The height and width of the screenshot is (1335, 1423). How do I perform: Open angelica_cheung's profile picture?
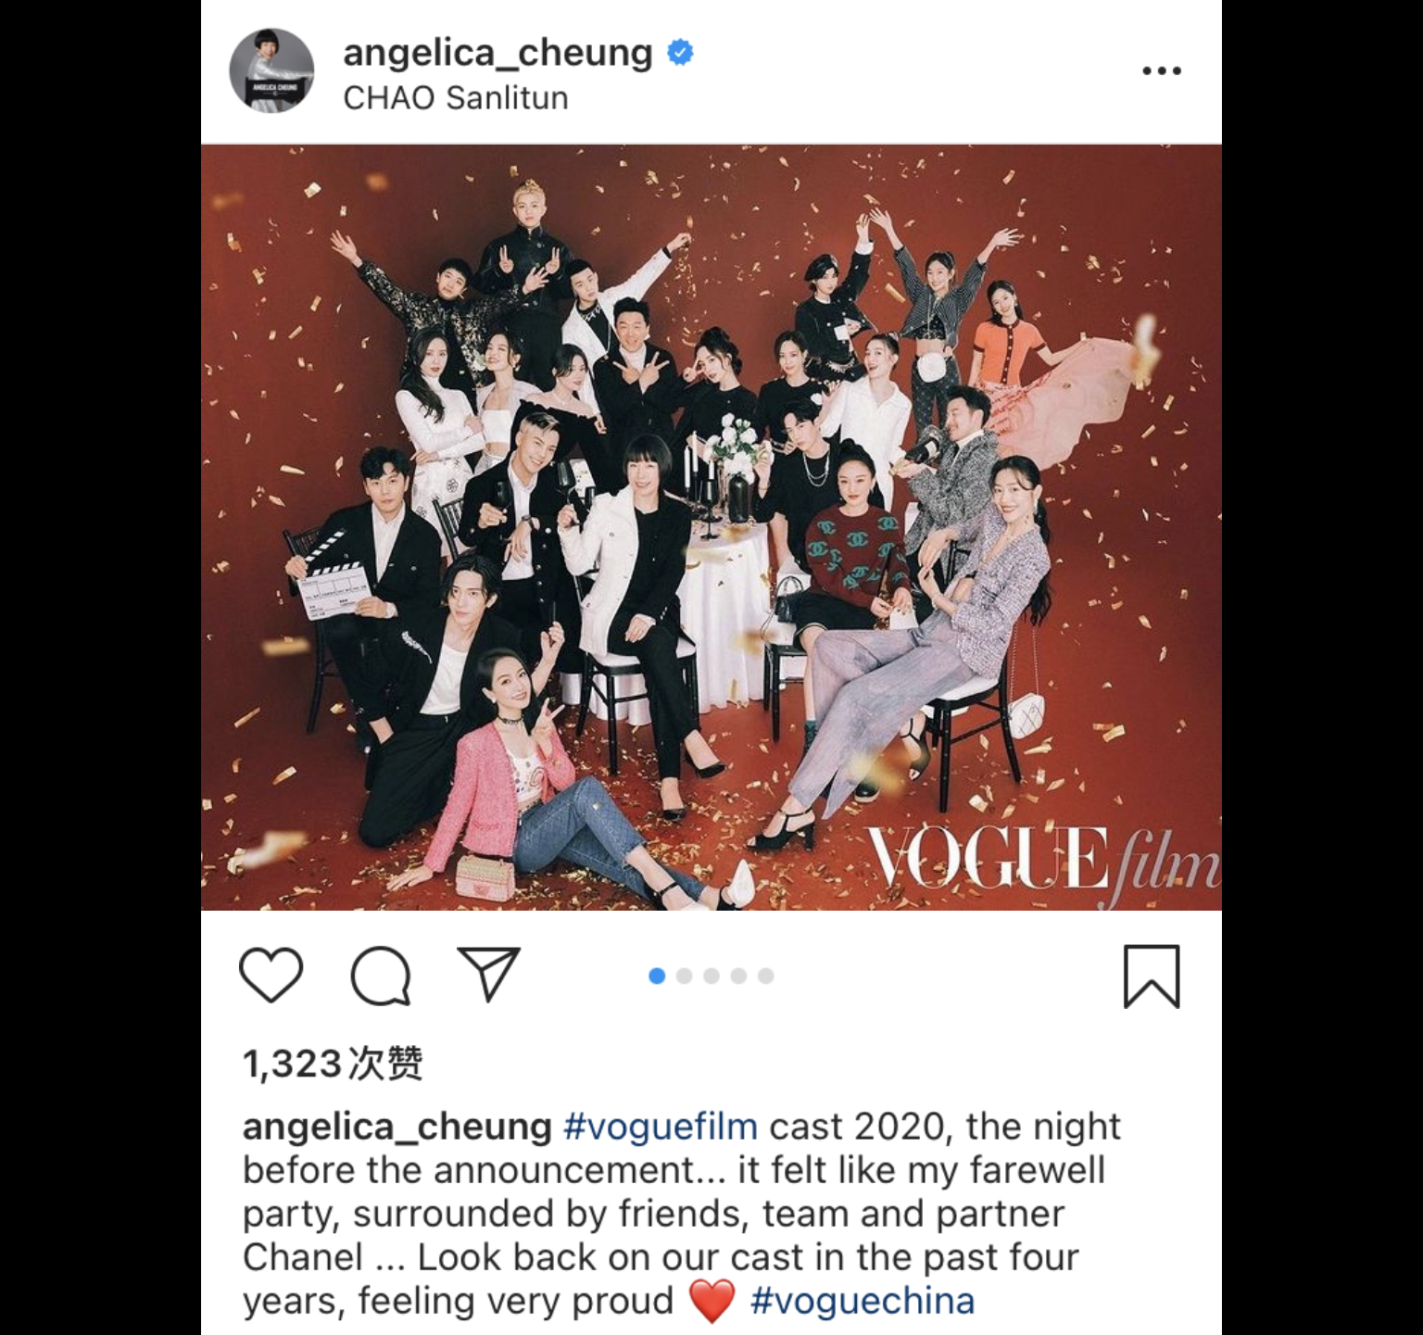pyautogui.click(x=271, y=70)
